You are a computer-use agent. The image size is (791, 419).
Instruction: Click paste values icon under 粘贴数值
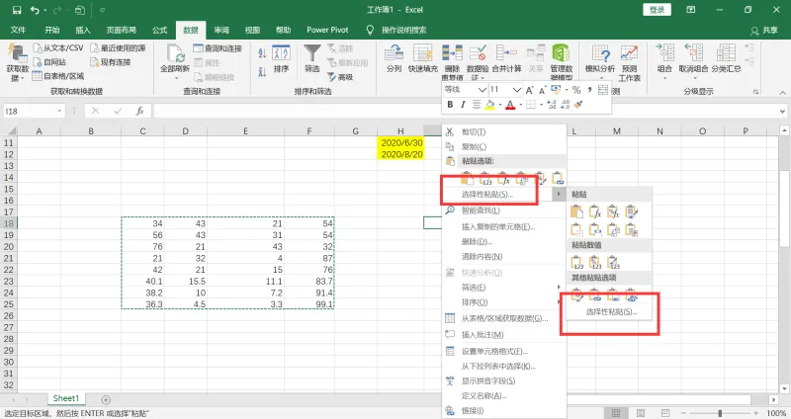click(x=576, y=262)
